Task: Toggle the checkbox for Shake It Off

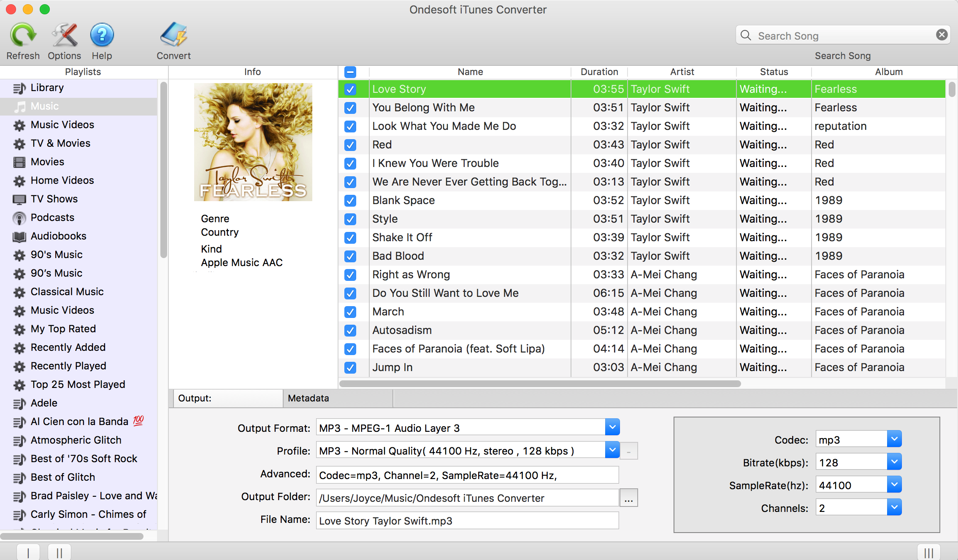Action: coord(350,237)
